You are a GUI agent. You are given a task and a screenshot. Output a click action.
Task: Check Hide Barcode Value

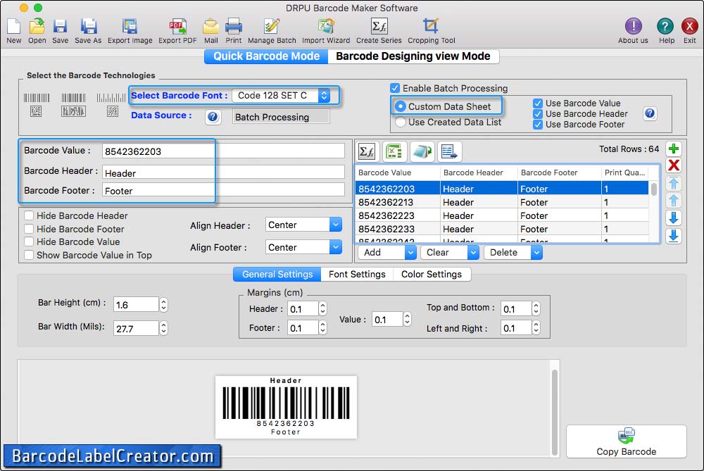(x=29, y=241)
